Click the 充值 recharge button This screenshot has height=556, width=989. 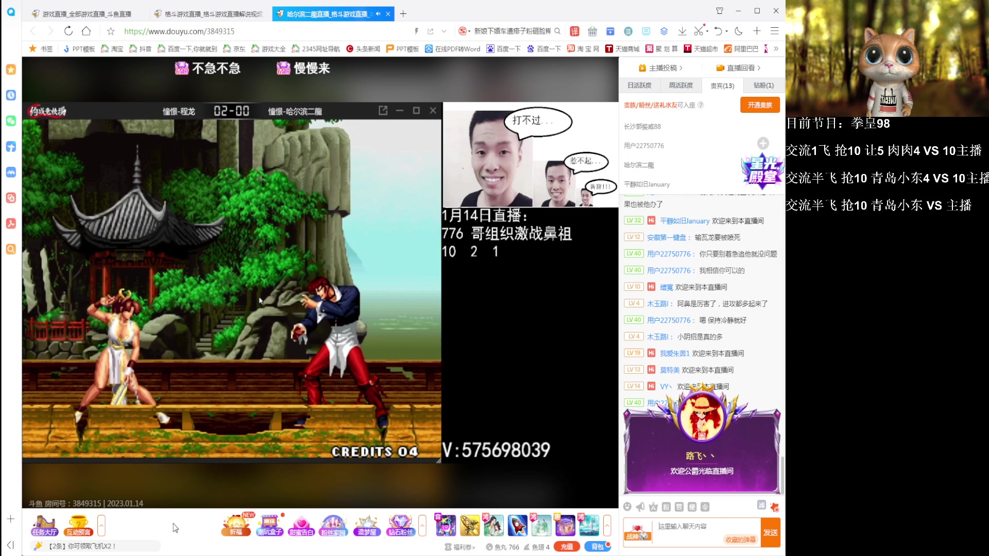pos(567,547)
